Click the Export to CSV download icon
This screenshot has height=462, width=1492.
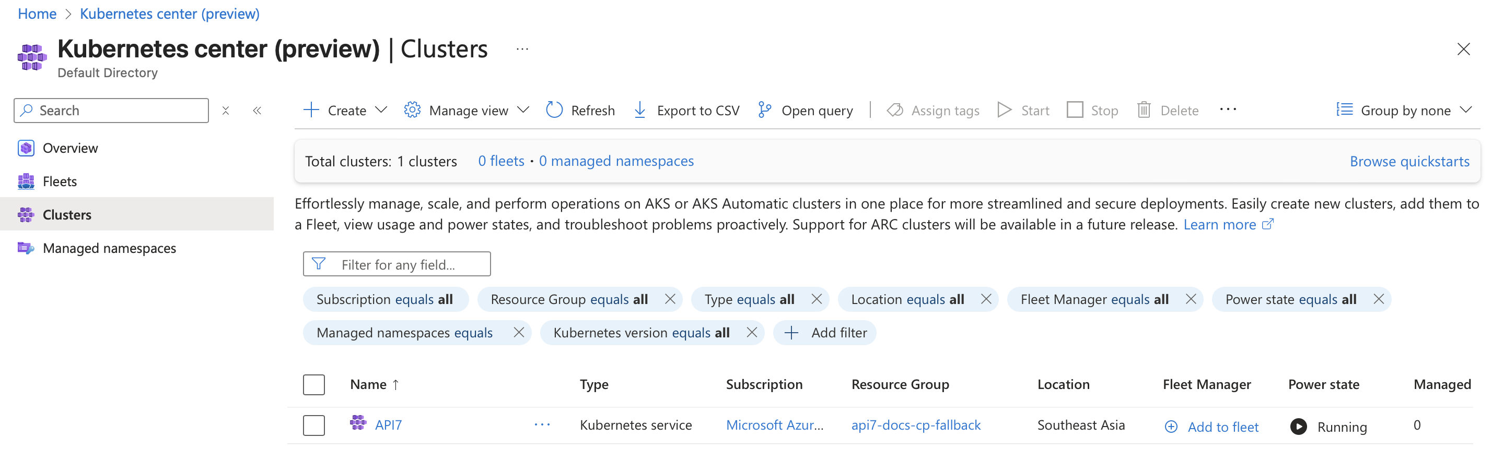[639, 110]
